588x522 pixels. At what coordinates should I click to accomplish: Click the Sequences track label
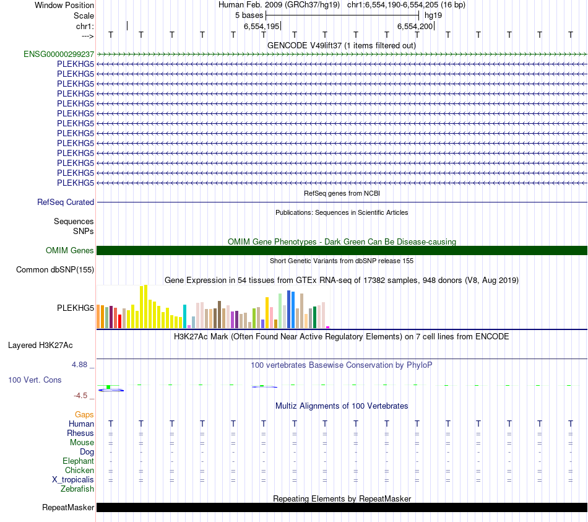[74, 222]
